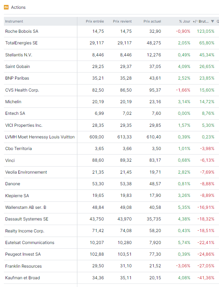The height and width of the screenshot is (287, 219).
Task: Click Franklin Resources daily change -3,06%
Action: pos(183,266)
